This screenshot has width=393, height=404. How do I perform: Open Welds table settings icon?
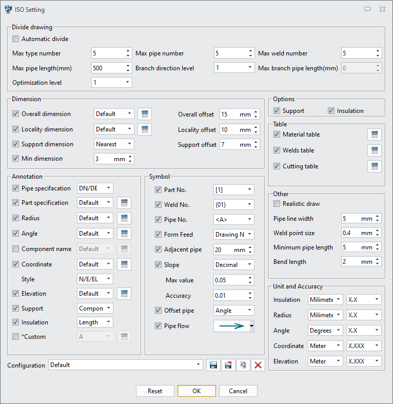point(375,150)
